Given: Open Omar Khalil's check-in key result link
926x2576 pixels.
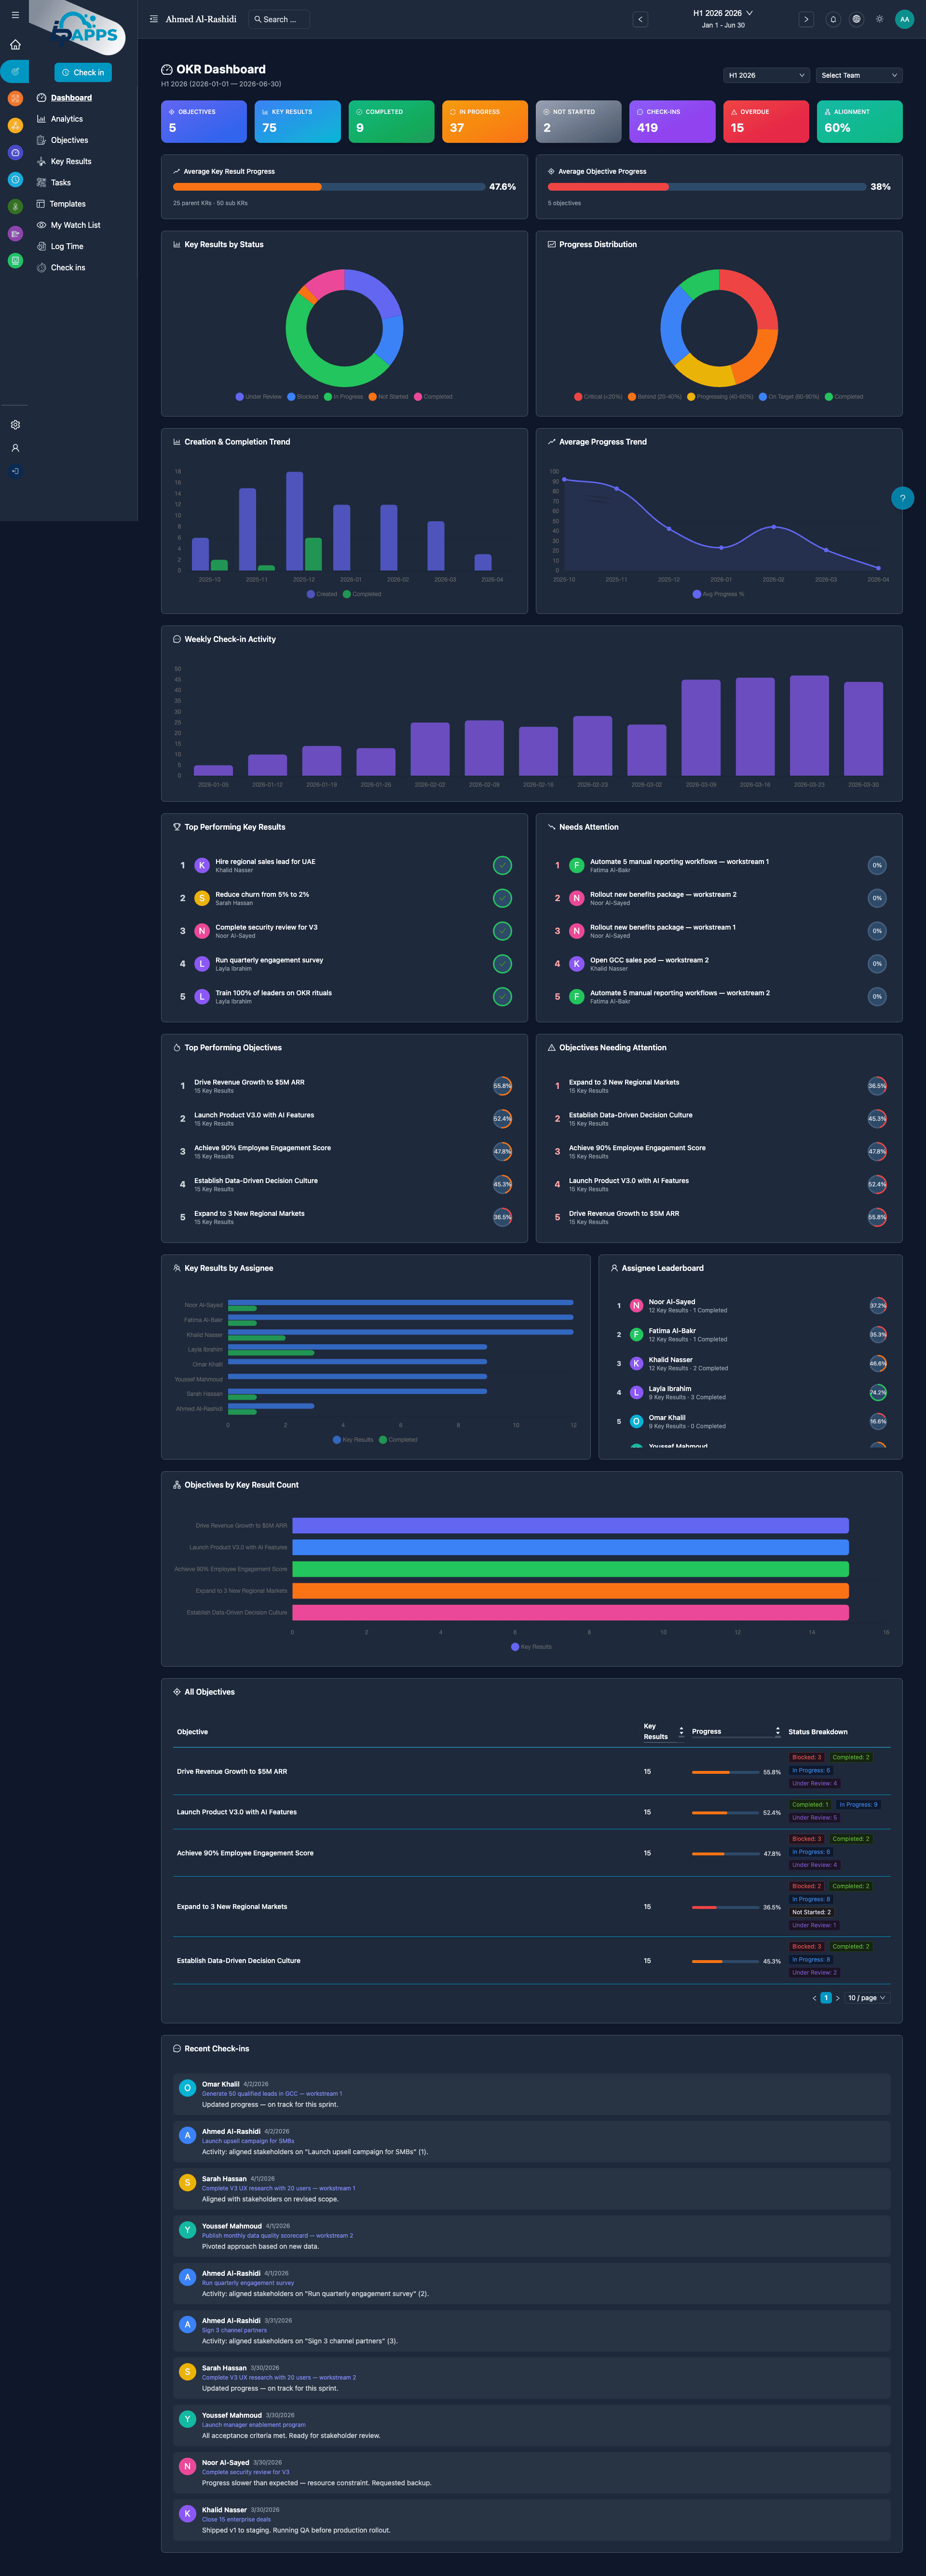Looking at the screenshot, I should point(272,2093).
